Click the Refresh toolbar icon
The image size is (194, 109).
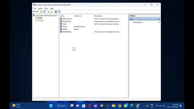pos(48,12)
